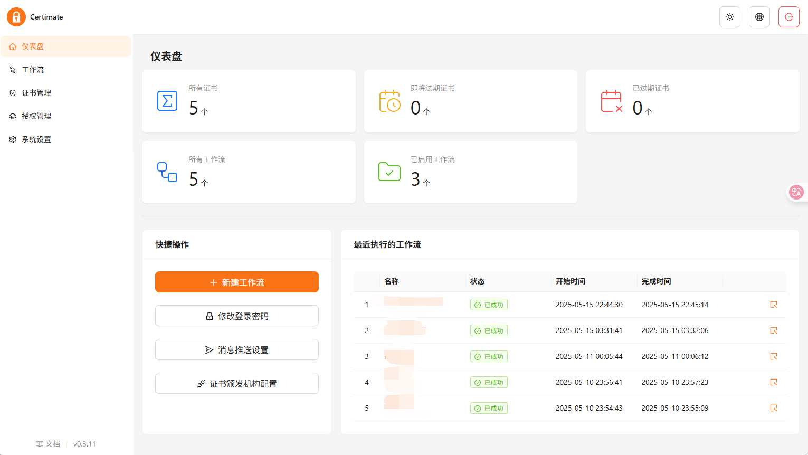Toggle the light/dark theme sun icon
The image size is (808, 455).
coord(730,17)
